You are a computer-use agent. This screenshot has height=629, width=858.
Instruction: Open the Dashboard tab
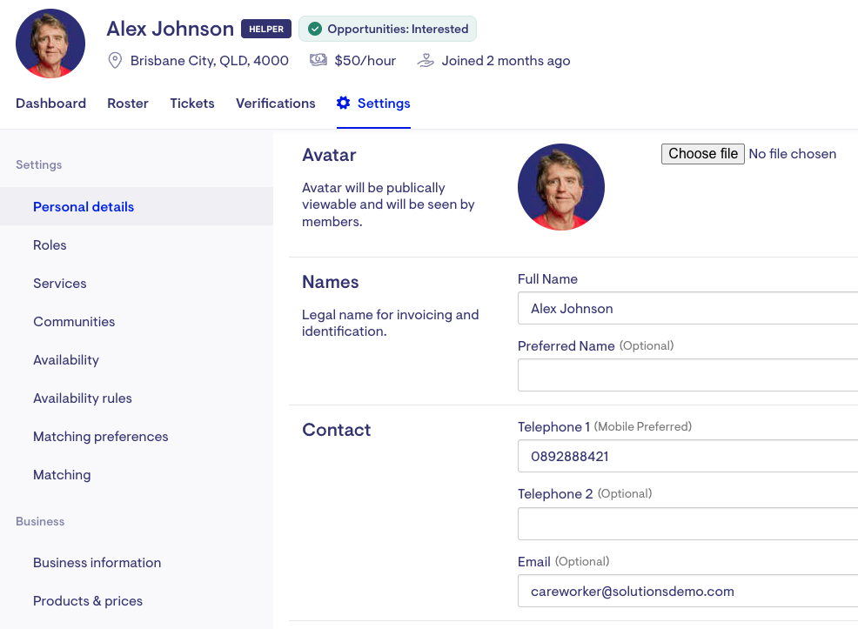(50, 104)
